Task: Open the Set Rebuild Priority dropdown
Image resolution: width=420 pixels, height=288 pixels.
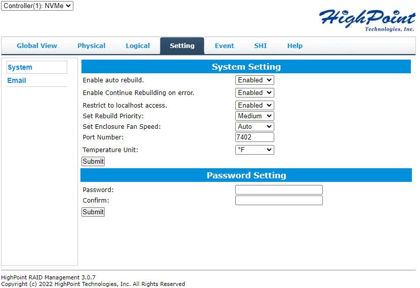Action: (255, 116)
